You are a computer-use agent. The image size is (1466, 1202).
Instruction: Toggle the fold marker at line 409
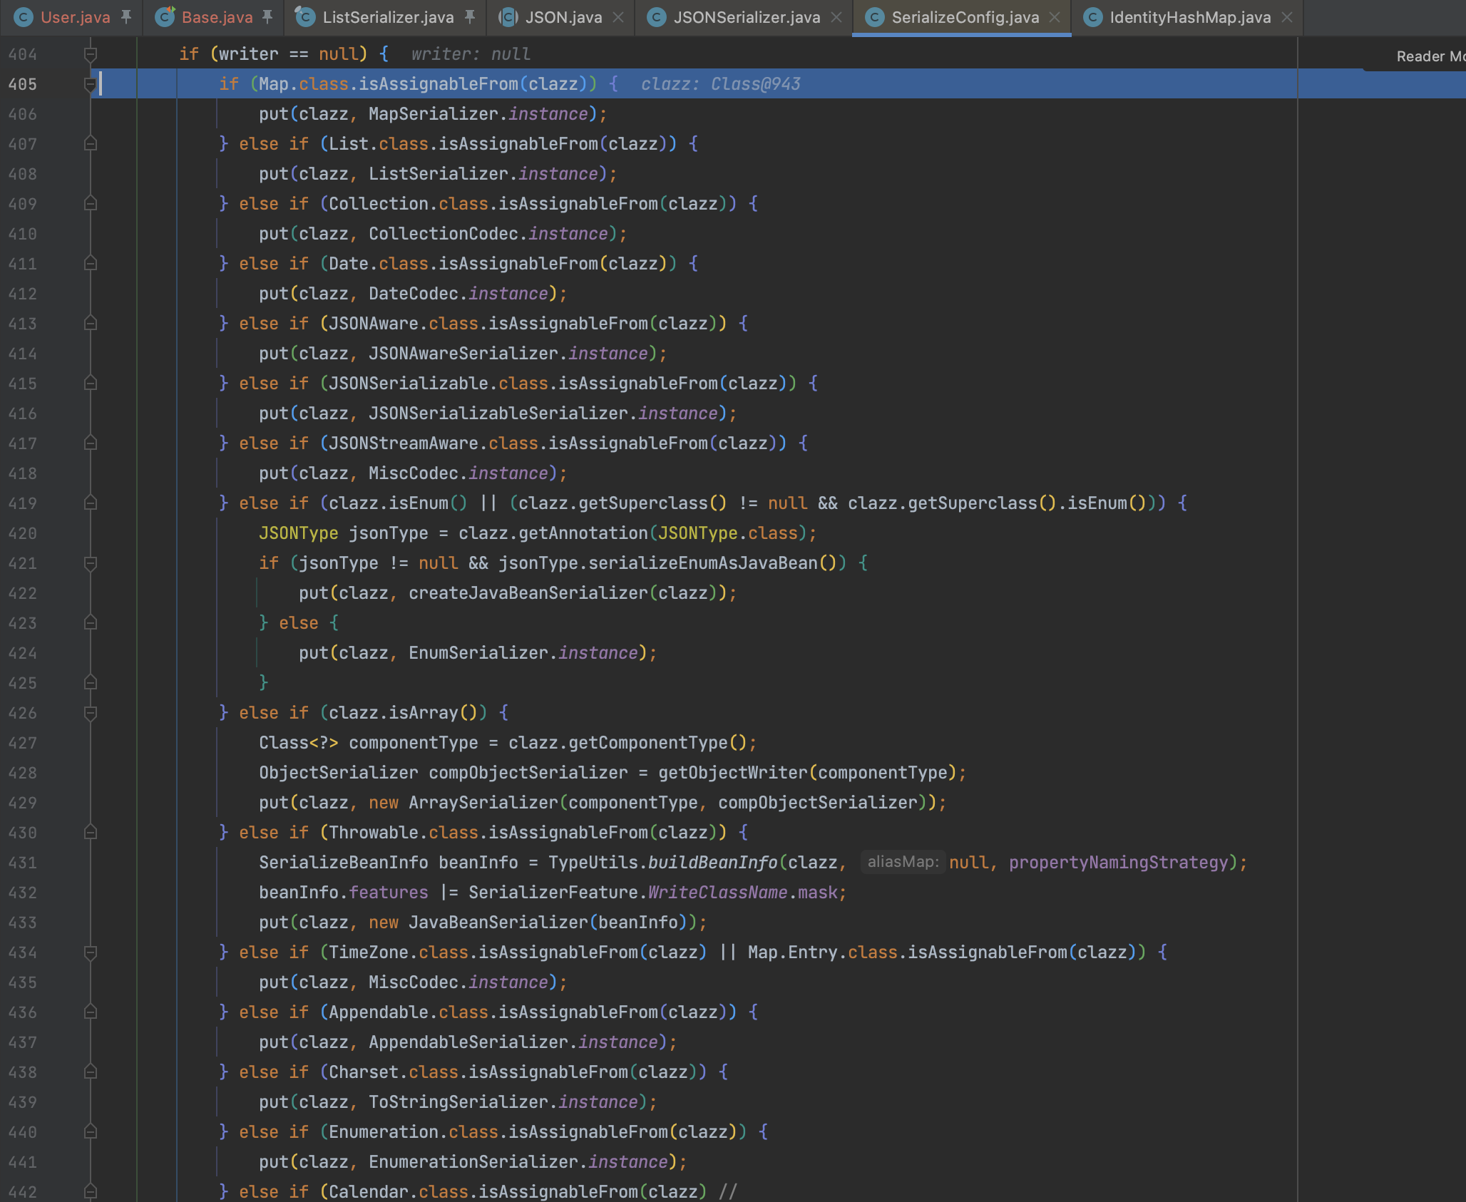tap(91, 204)
